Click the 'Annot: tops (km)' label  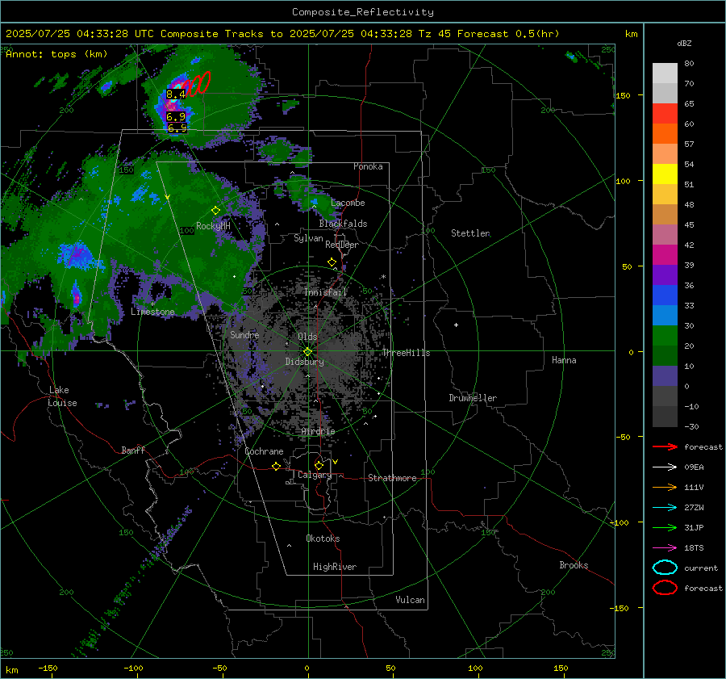click(56, 54)
